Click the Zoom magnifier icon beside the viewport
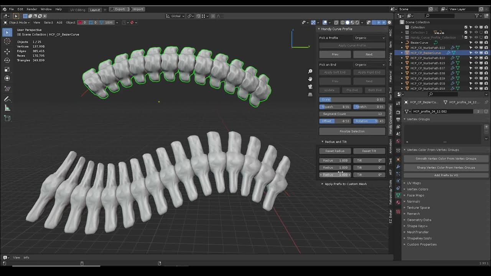491x276 pixels. pos(310,71)
